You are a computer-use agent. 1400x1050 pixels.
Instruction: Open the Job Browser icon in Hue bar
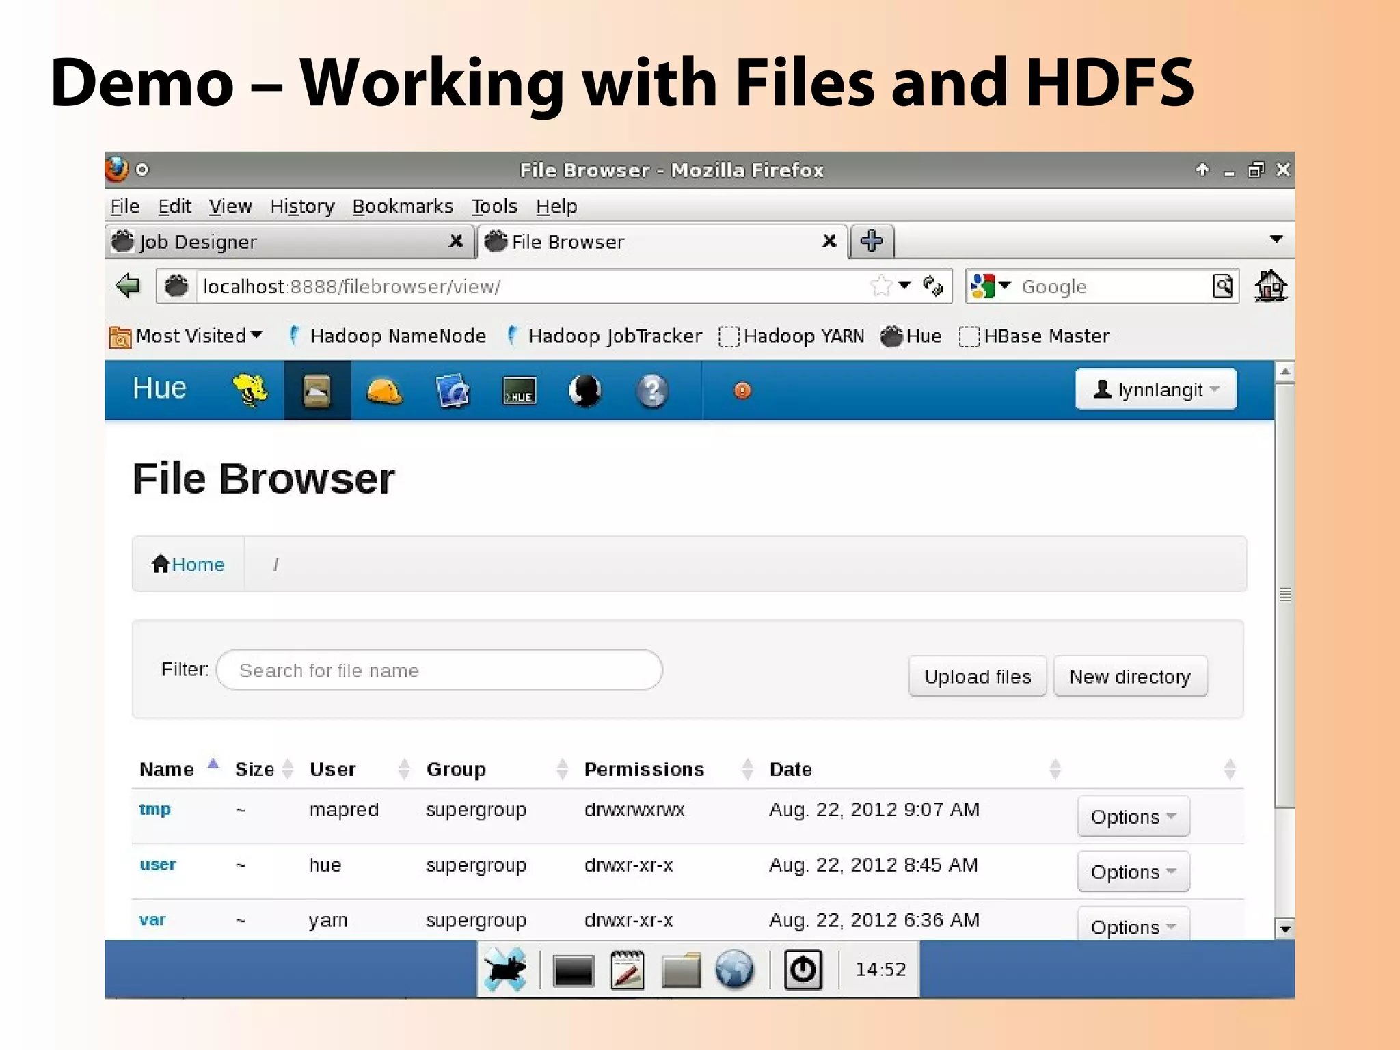pos(452,391)
